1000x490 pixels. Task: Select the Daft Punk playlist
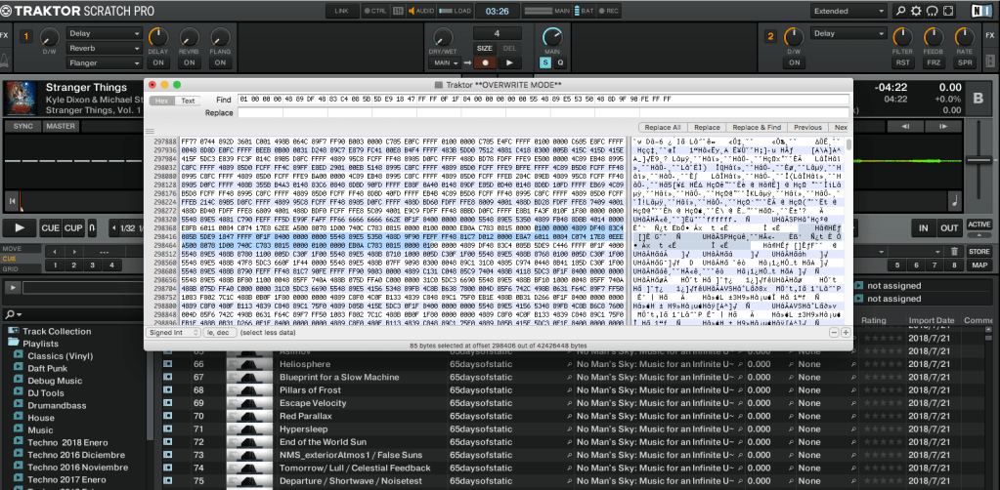pos(47,368)
